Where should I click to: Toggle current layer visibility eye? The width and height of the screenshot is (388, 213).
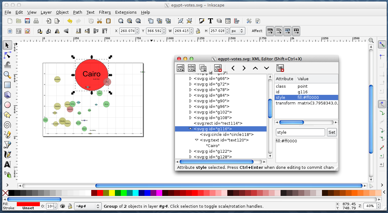[63, 206]
